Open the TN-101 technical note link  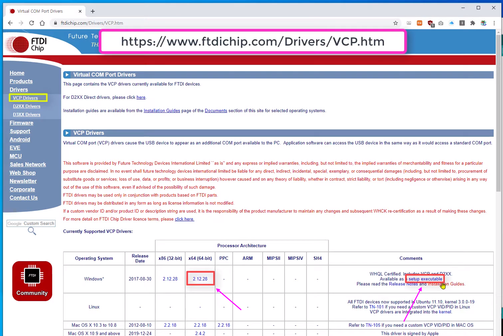[376, 307]
